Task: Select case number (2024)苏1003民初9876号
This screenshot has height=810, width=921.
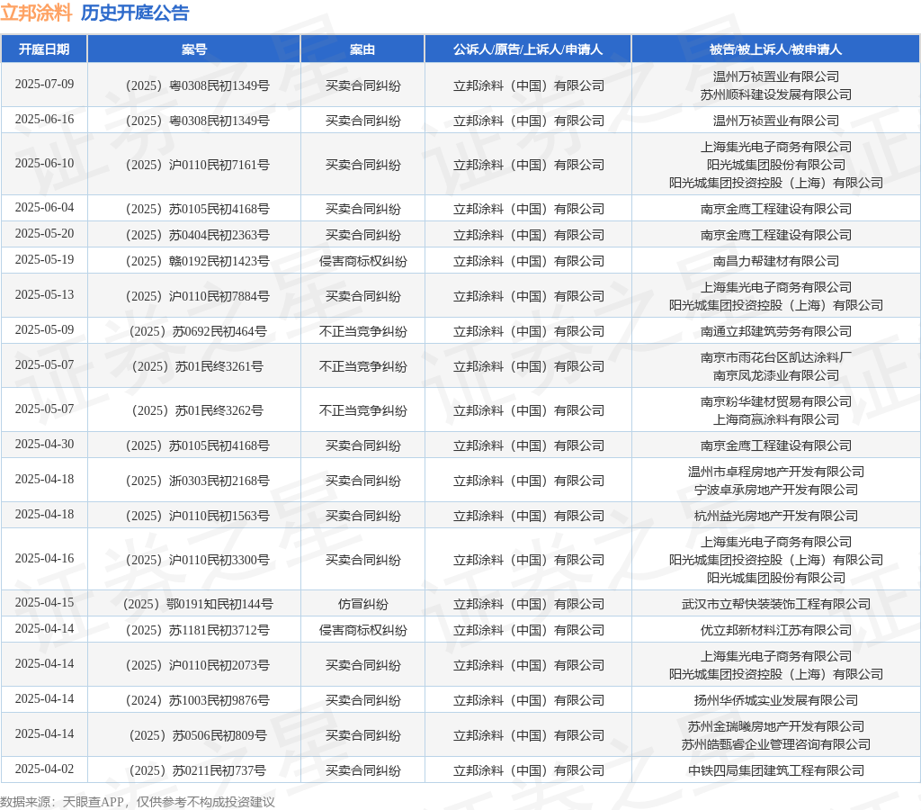Action: (197, 701)
